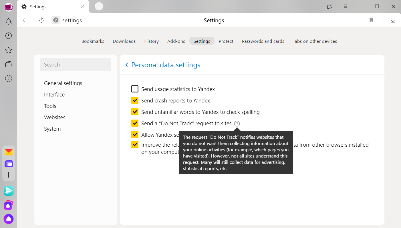Open a new tab with plus button
The height and width of the screenshot is (228, 401).
(x=99, y=6)
